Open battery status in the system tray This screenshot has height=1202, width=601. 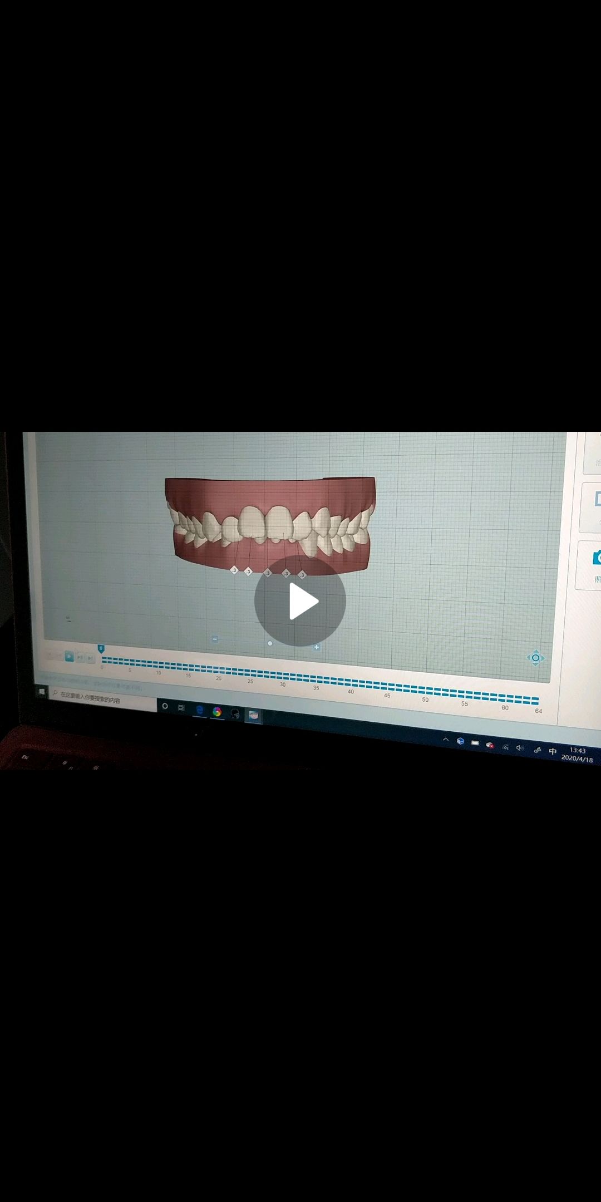pos(475,743)
